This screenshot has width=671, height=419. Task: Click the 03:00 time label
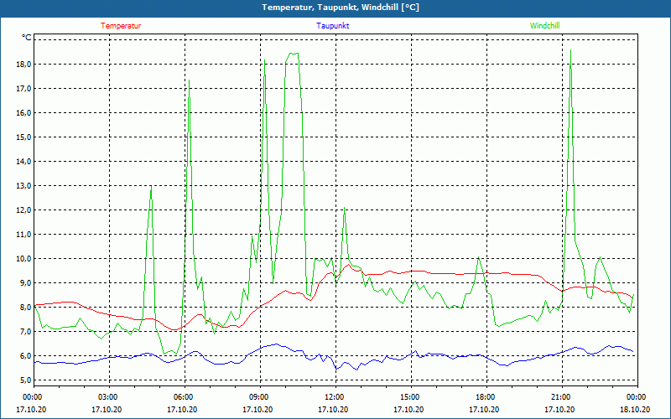(x=108, y=397)
